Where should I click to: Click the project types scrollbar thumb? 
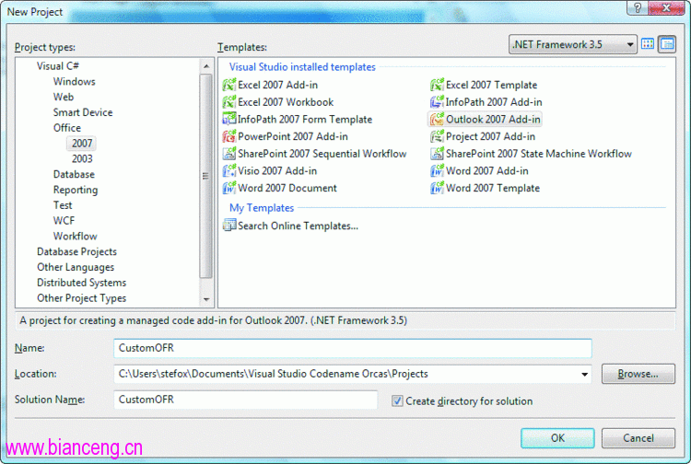click(205, 176)
